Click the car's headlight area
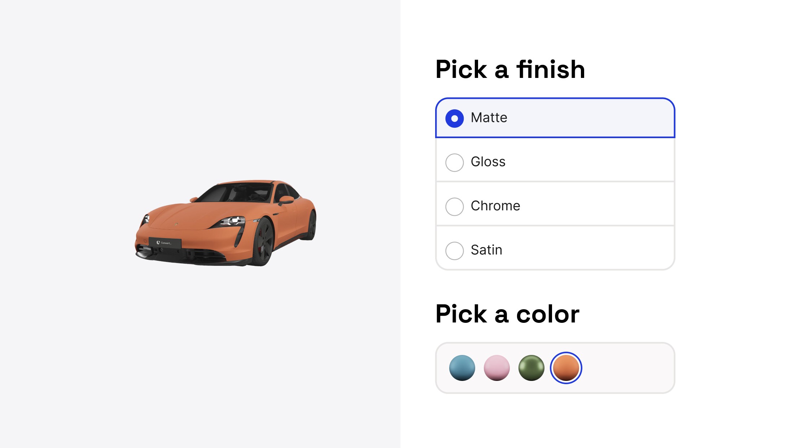 click(234, 220)
